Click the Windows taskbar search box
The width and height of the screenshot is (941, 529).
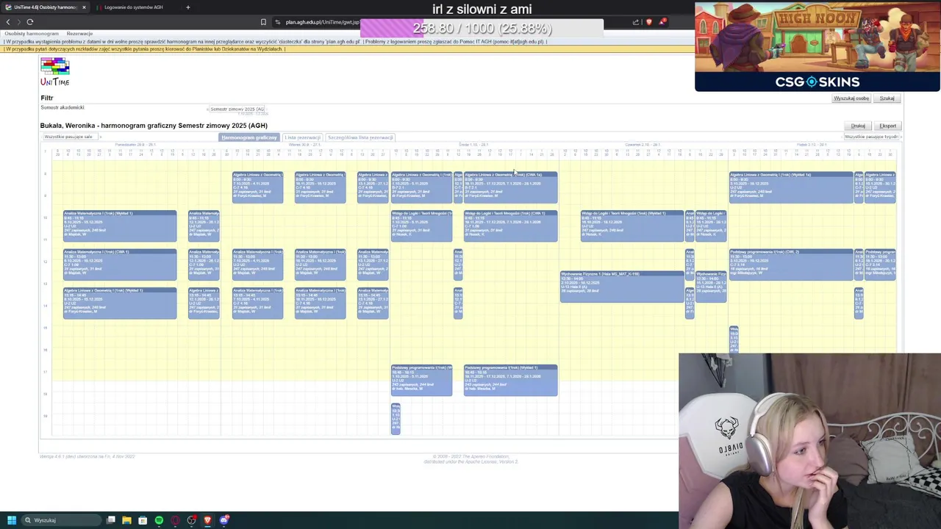click(x=61, y=520)
